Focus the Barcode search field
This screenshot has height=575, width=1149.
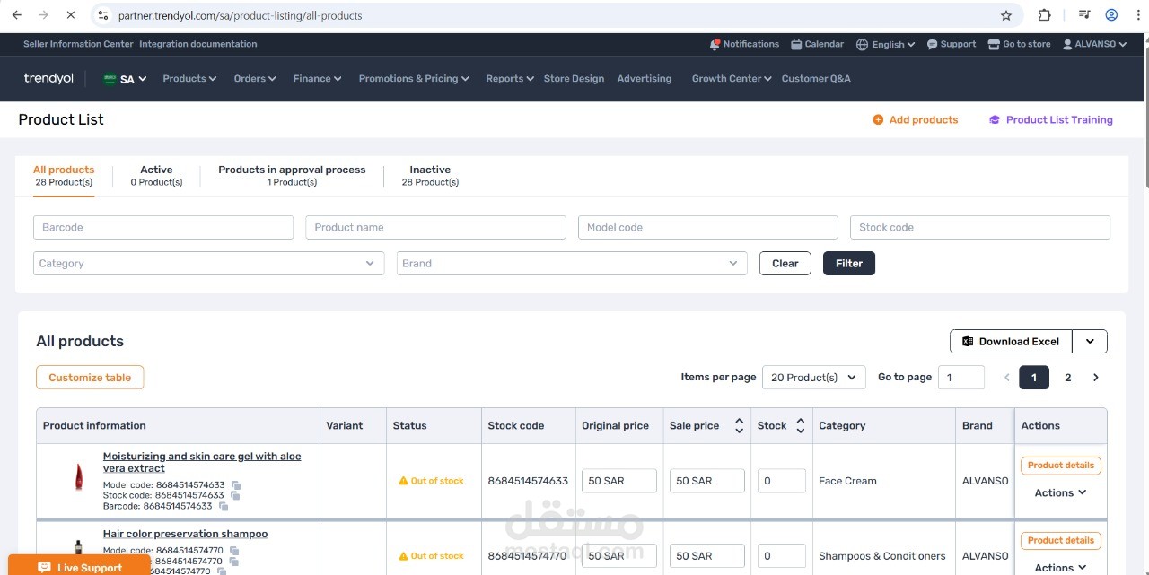tap(163, 228)
